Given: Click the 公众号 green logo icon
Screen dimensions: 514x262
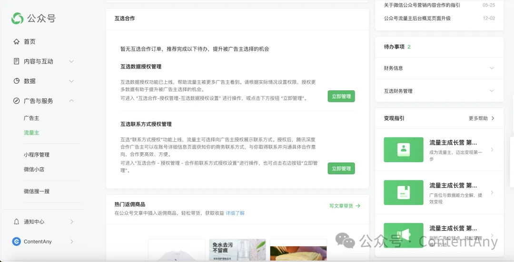Looking at the screenshot, I should point(18,19).
